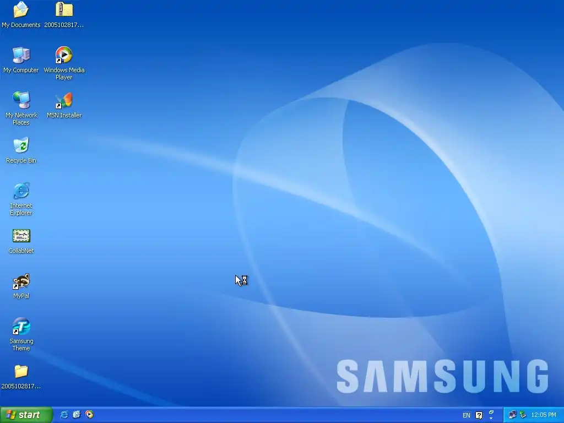Click the network connection tray icon
Screen dimensions: 564x423
point(512,415)
